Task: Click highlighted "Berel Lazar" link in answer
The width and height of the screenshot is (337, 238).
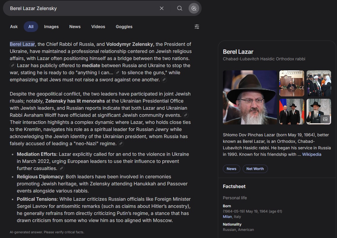Action: pos(22,44)
